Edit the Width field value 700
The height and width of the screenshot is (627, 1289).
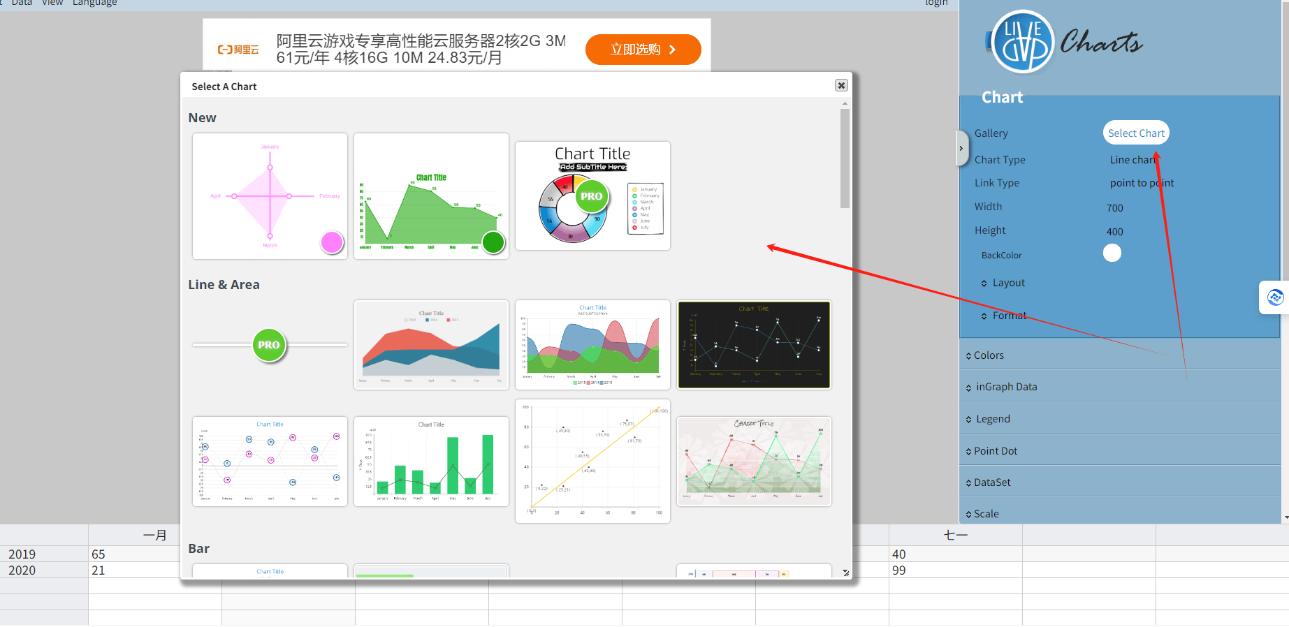1115,208
